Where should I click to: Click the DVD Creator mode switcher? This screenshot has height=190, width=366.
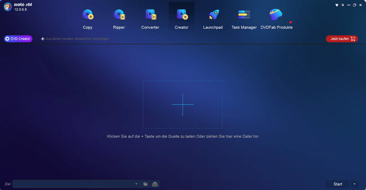(x=18, y=39)
